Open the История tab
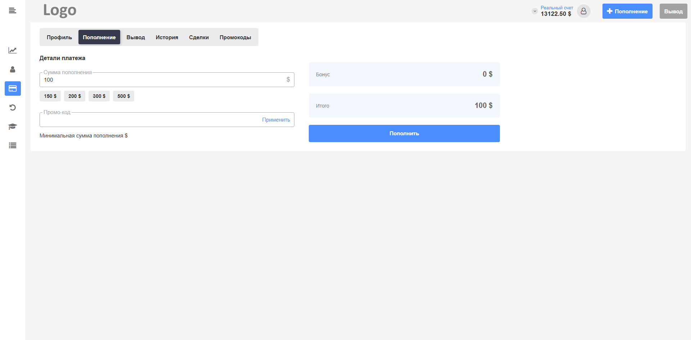Screen dimensions: 691x340 pyautogui.click(x=167, y=37)
